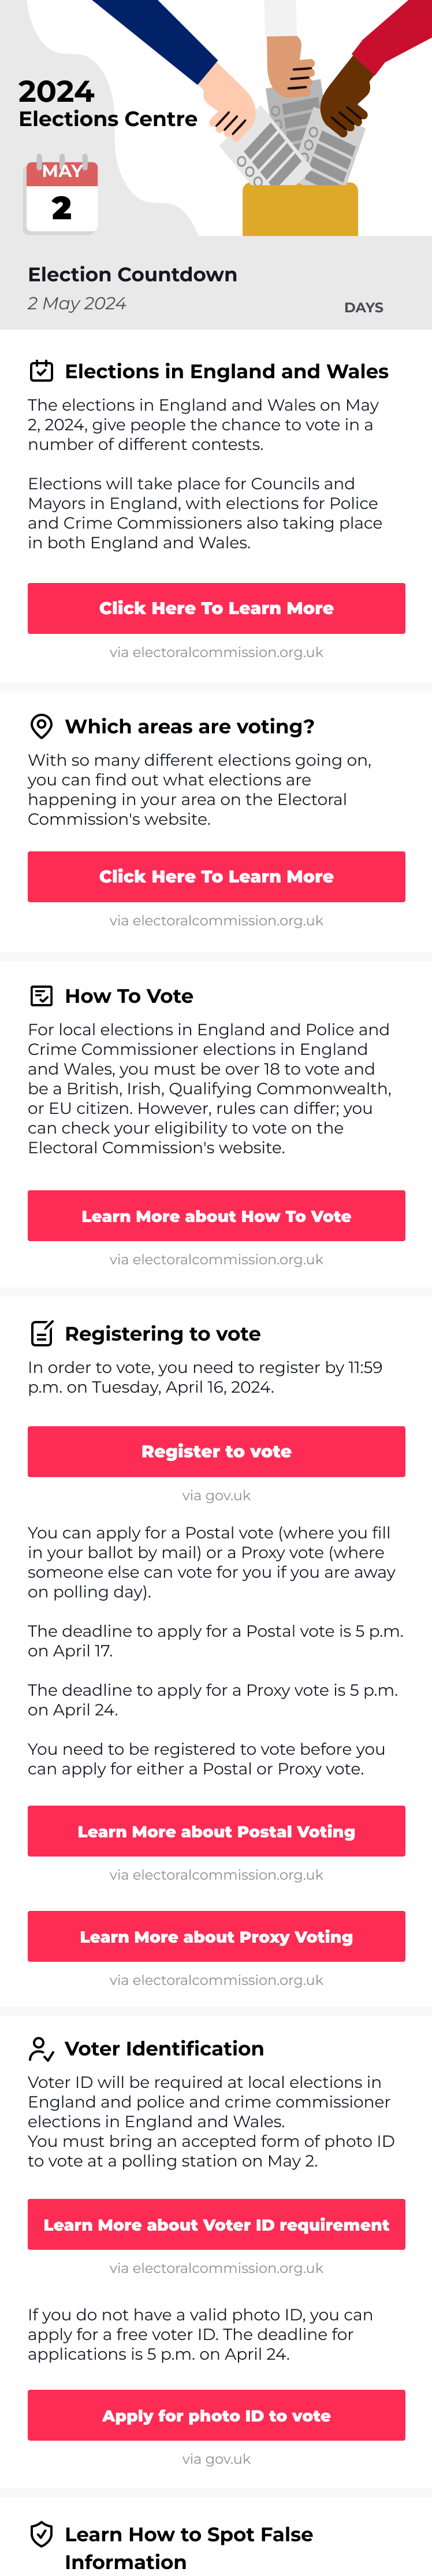Click the Register to vote button
432x2576 pixels.
(217, 1451)
